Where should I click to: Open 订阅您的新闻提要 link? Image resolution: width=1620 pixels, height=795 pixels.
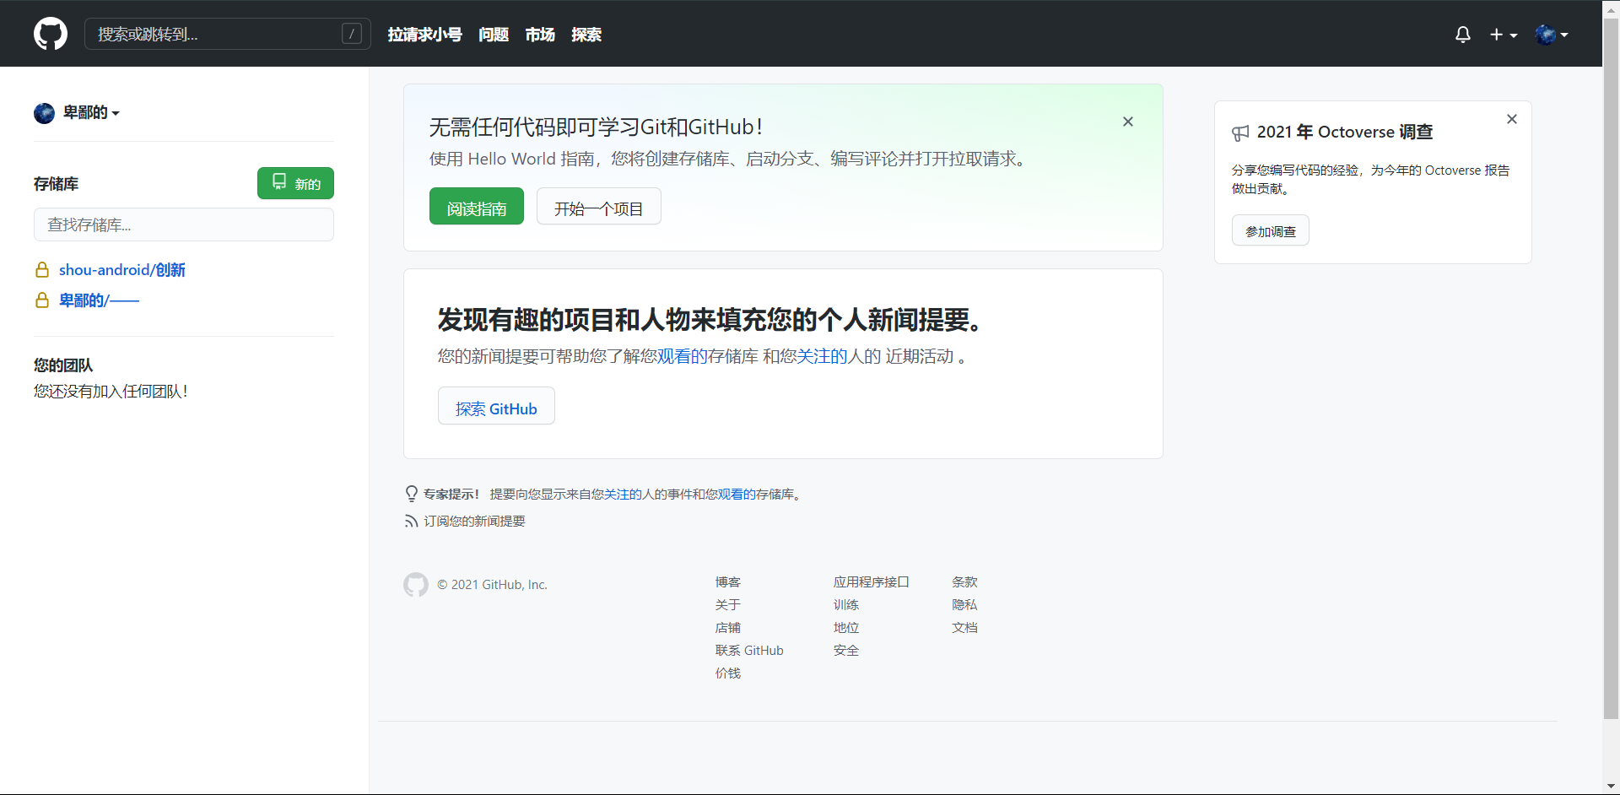[x=474, y=522]
